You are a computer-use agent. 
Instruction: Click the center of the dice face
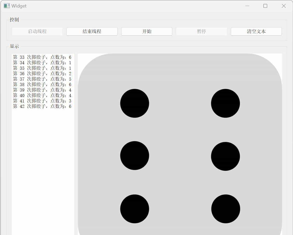180,156
